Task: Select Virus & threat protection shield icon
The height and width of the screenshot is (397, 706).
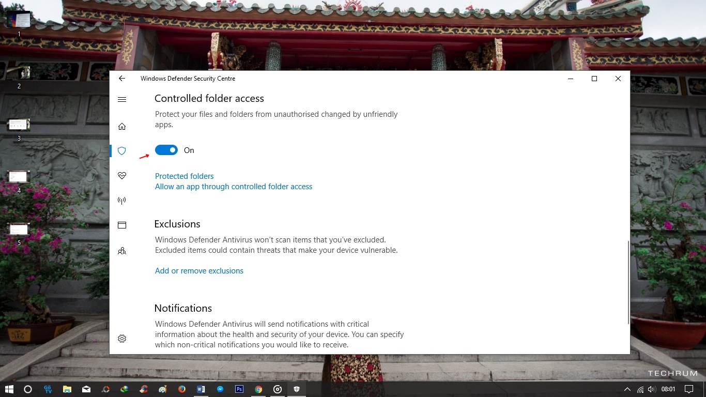Action: click(122, 150)
